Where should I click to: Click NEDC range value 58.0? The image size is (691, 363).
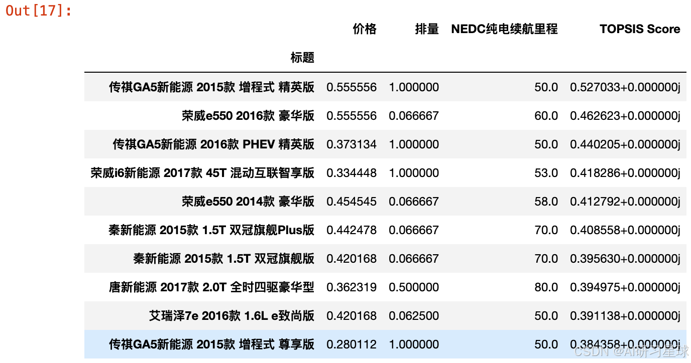click(x=546, y=202)
